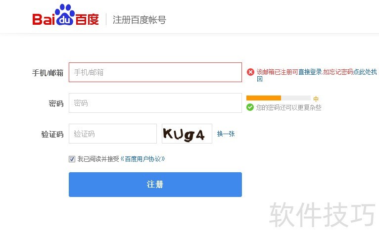The image size is (379, 243).
Task: Click the green checkmark icon under strength bar
Action: (250, 107)
